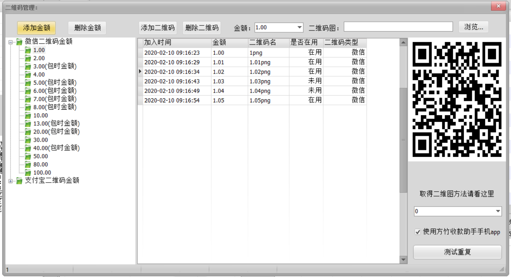511x277 pixels.
Task: Open the dropdown showing 0
Action: pos(498,211)
